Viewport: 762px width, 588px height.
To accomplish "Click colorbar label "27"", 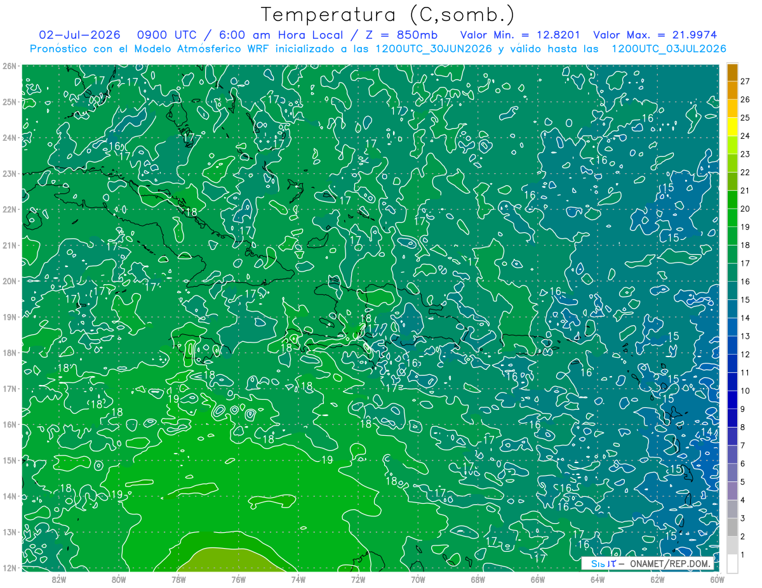I will coord(745,81).
